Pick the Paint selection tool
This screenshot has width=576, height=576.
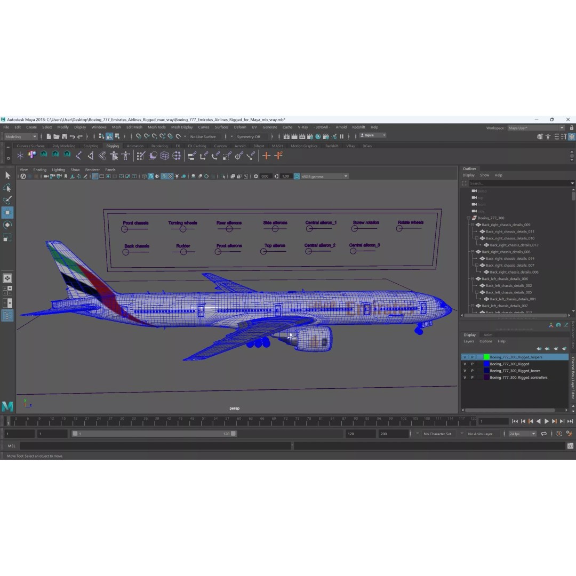click(7, 200)
